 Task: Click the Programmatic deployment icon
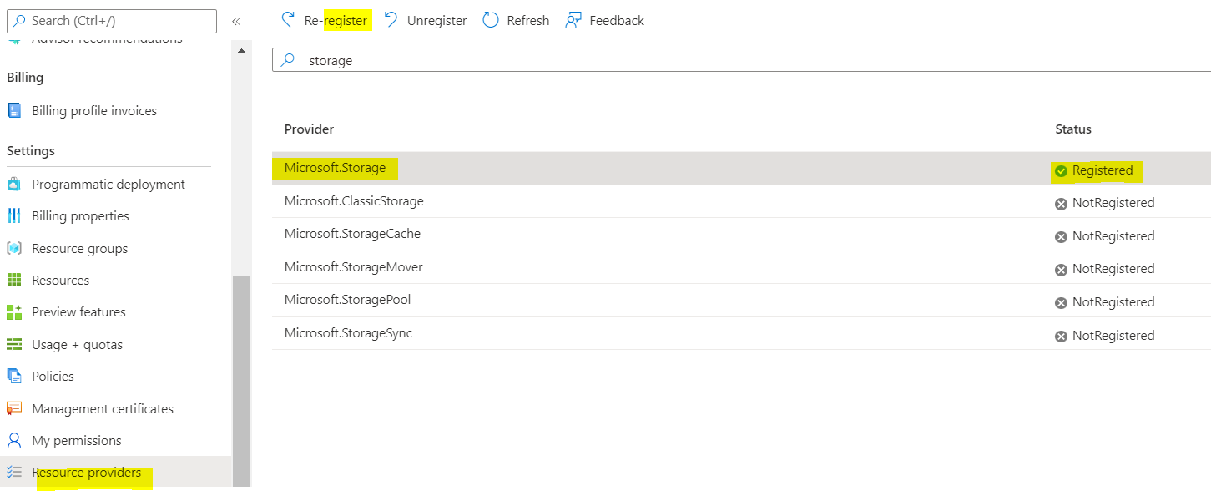pyautogui.click(x=14, y=184)
